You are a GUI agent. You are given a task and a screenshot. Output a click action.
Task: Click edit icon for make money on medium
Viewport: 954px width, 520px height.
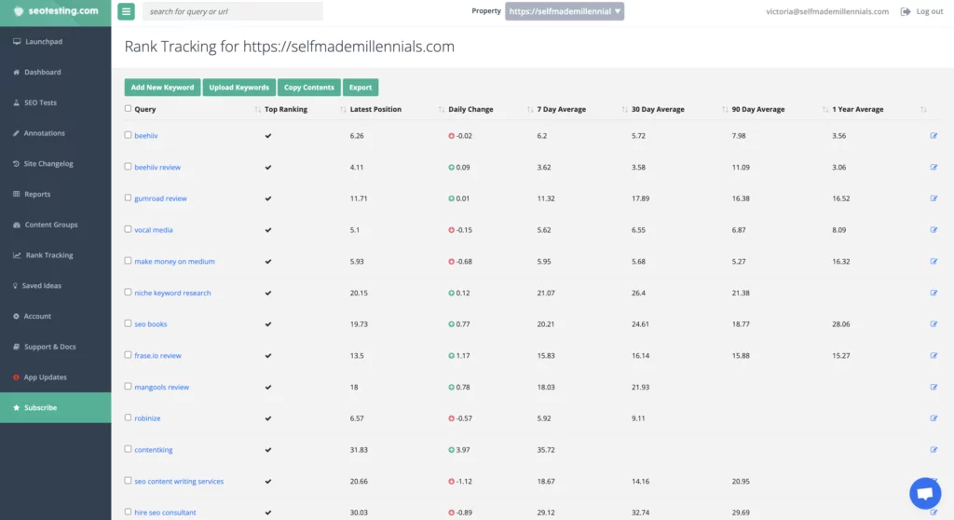click(x=934, y=261)
